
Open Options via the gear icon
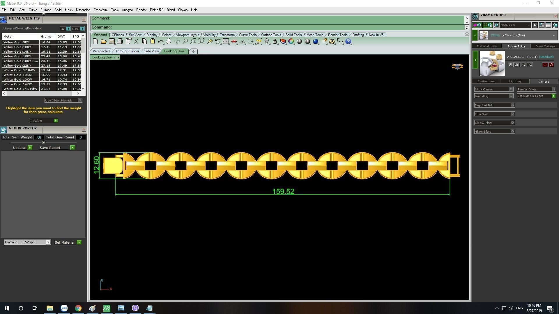coord(332,42)
